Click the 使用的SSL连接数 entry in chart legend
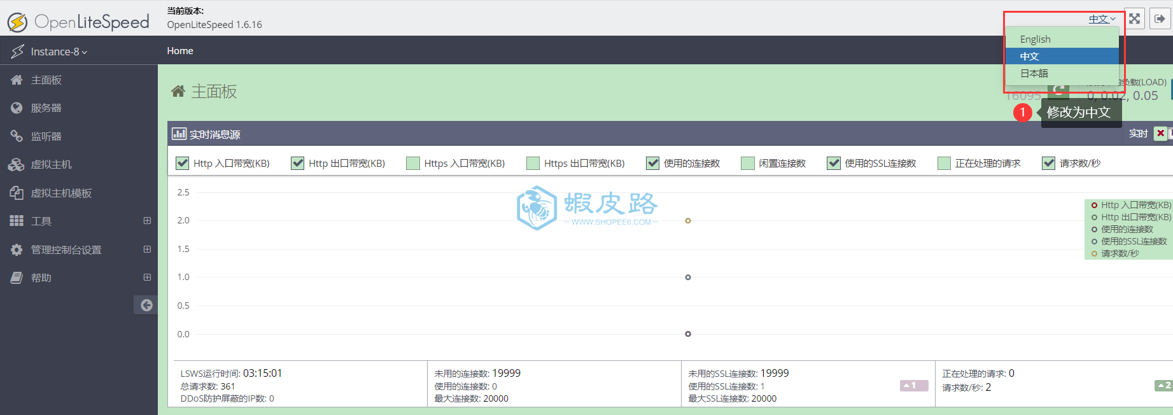The width and height of the screenshot is (1173, 415). tap(1134, 241)
